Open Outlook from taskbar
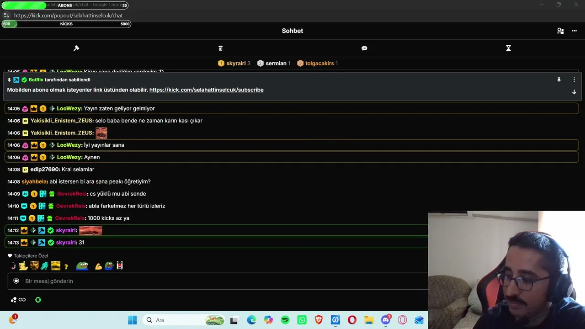The image size is (585, 329). [419, 320]
